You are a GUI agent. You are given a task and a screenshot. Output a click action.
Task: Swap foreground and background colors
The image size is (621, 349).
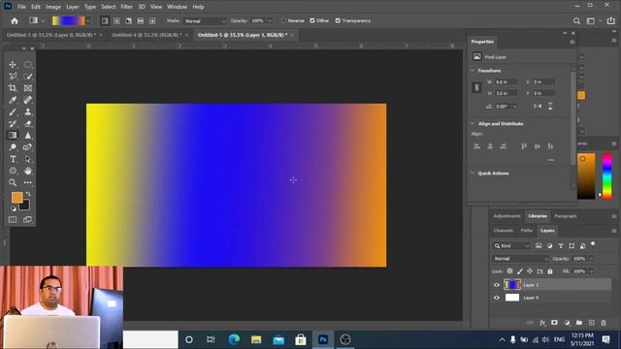28,194
